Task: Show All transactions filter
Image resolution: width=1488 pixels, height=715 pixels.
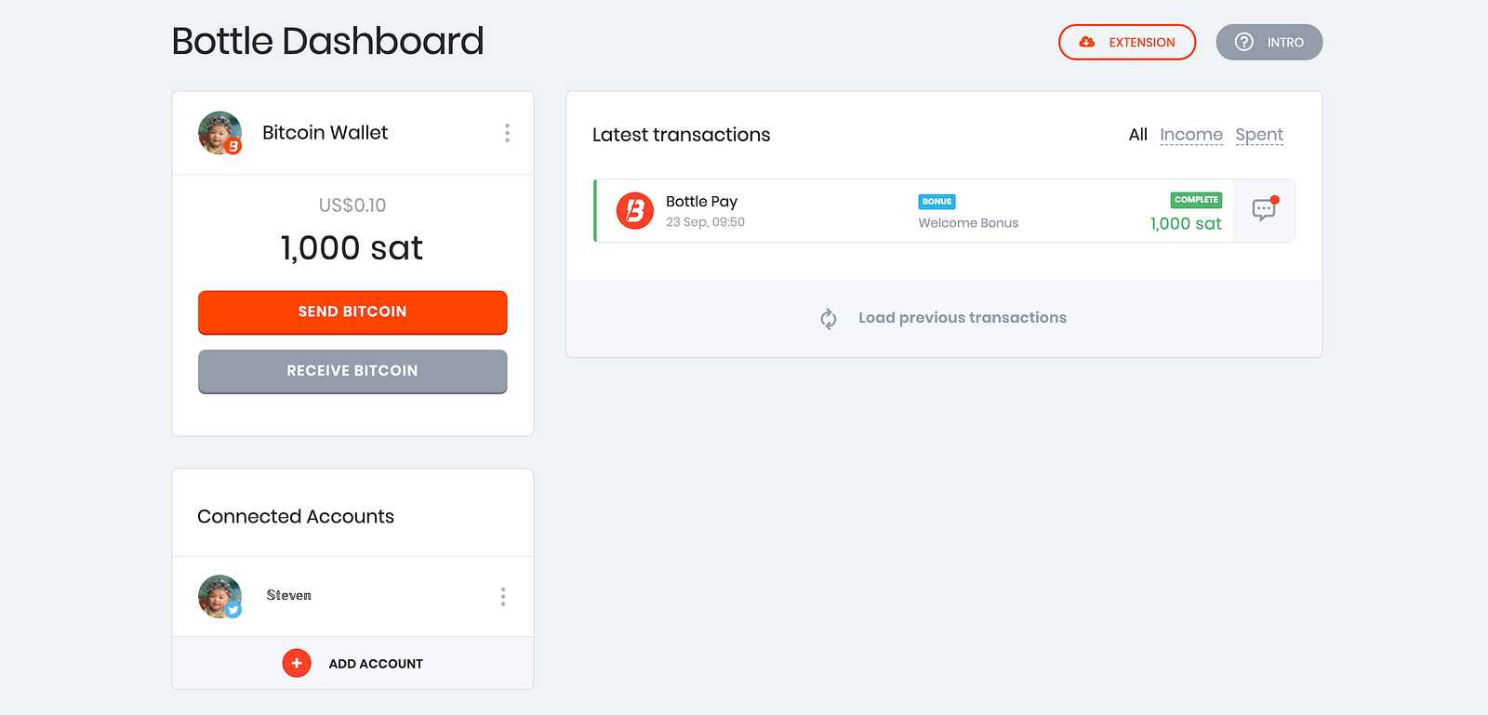Action: pos(1137,135)
